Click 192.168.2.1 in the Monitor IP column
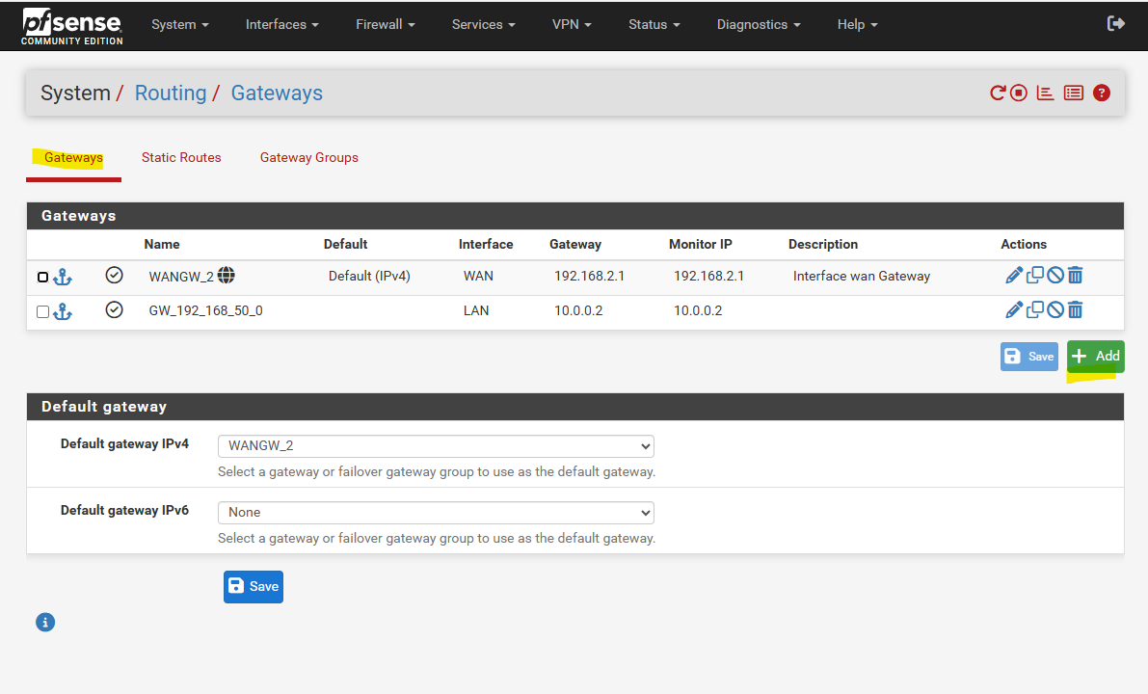The image size is (1148, 694). pos(708,276)
